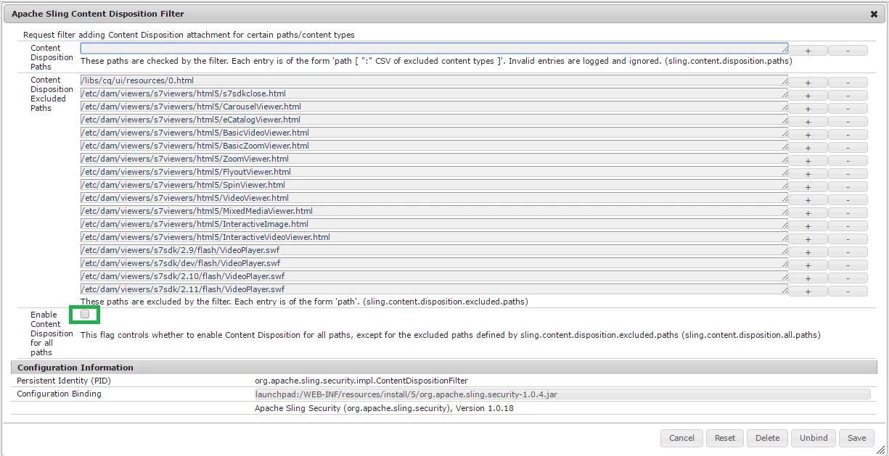The image size is (889, 456).
Task: Edit the BasicZoomViewer.html path field
Action: coord(434,146)
